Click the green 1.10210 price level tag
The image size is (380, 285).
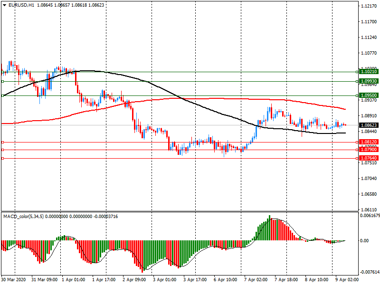[369, 72]
